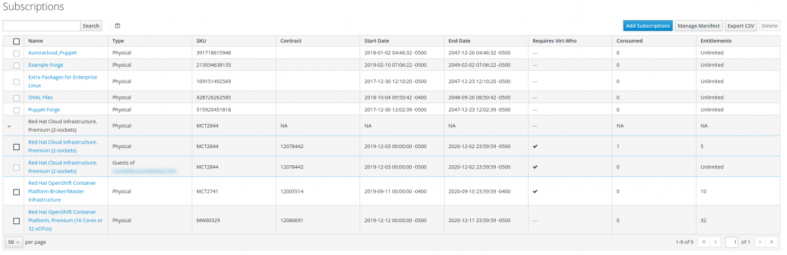Open the blurred Guests of host link
Viewport: 787px width, 255px height.
click(x=144, y=170)
